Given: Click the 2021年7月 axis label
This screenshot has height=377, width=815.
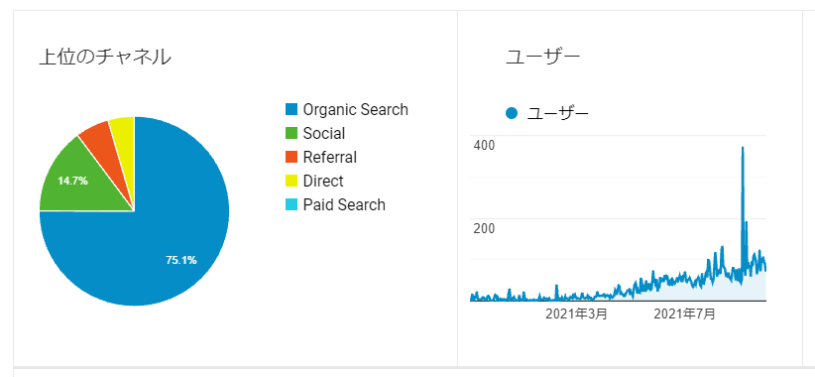Looking at the screenshot, I should (684, 314).
